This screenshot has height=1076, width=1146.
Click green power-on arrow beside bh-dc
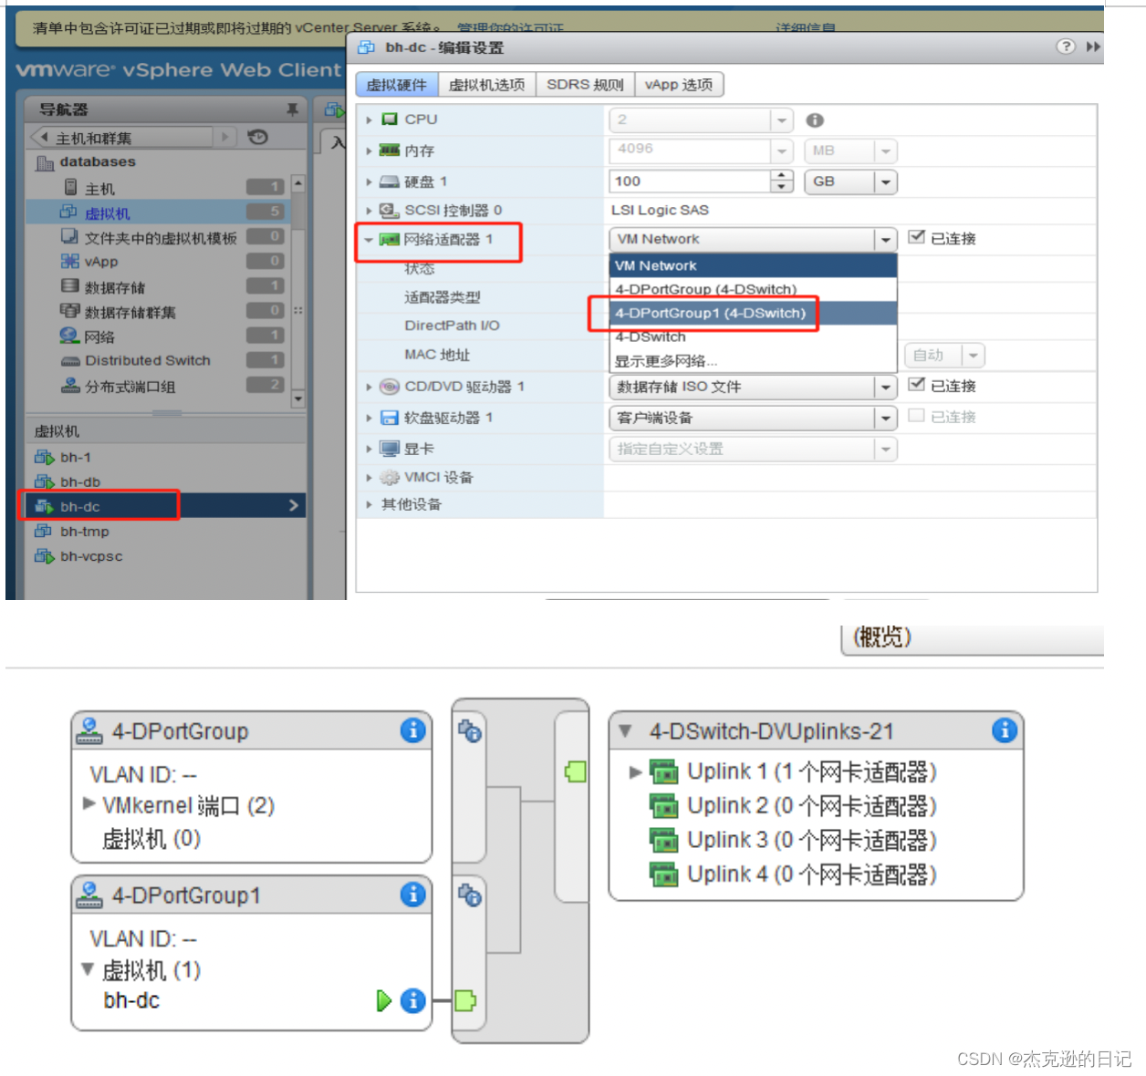(383, 1000)
